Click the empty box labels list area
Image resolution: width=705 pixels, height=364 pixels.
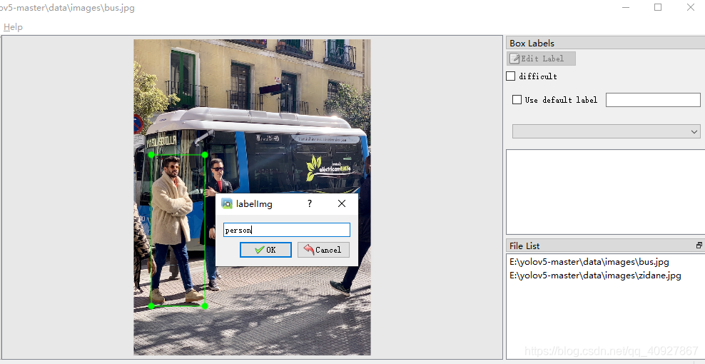pyautogui.click(x=605, y=192)
